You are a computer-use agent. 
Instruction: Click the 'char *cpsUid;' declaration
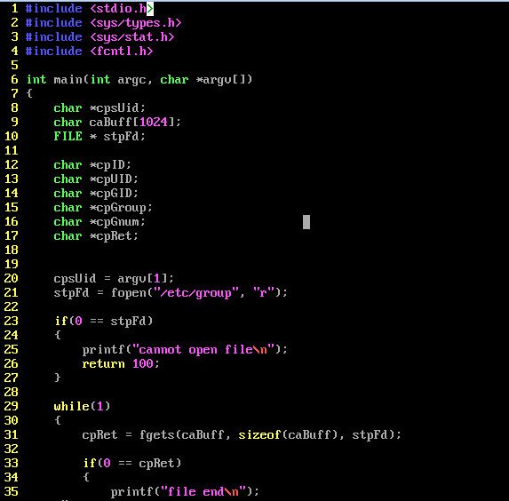(99, 108)
